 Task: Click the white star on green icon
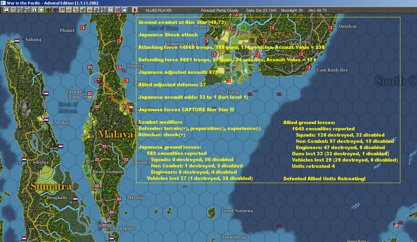point(41,10)
